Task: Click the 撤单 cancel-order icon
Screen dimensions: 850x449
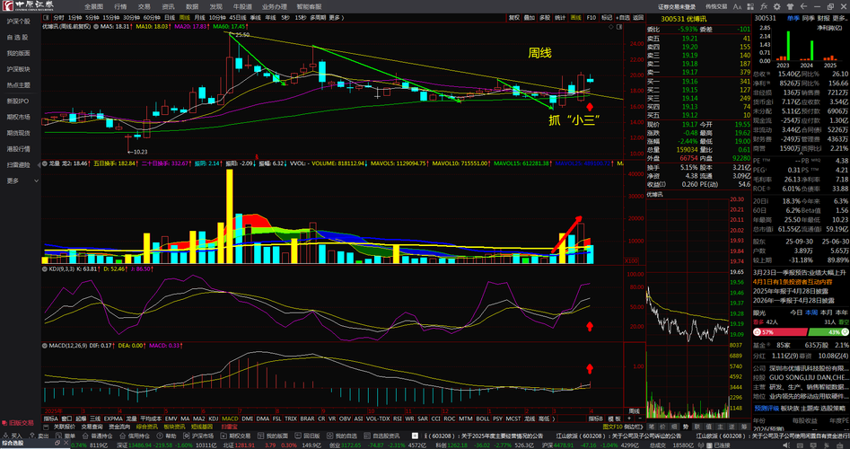Action: (x=59, y=436)
